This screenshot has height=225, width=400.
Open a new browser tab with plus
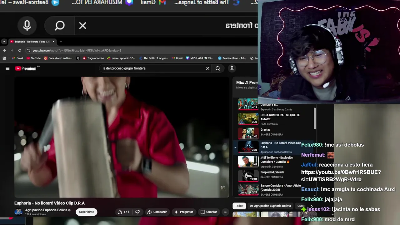[x=61, y=42]
